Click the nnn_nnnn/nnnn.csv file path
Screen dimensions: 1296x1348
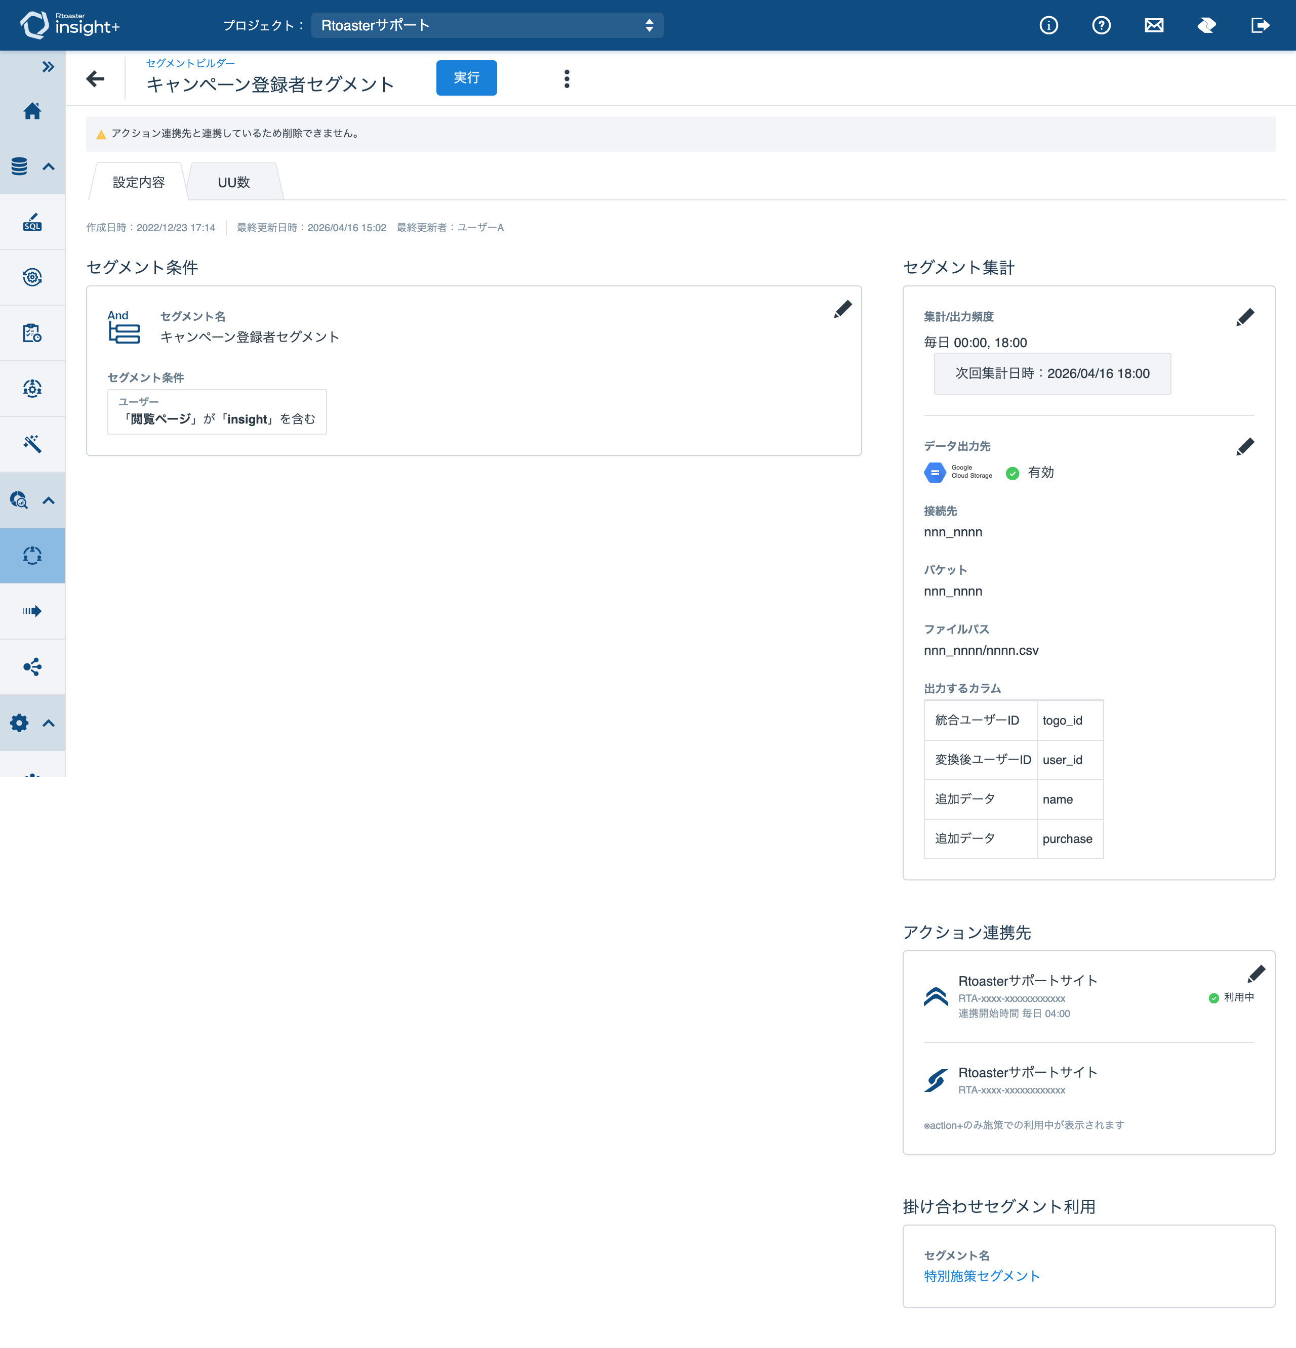point(981,651)
